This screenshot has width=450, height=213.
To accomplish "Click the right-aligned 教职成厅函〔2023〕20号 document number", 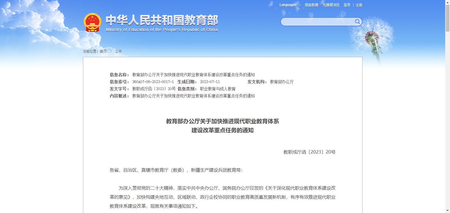I will point(309,152).
